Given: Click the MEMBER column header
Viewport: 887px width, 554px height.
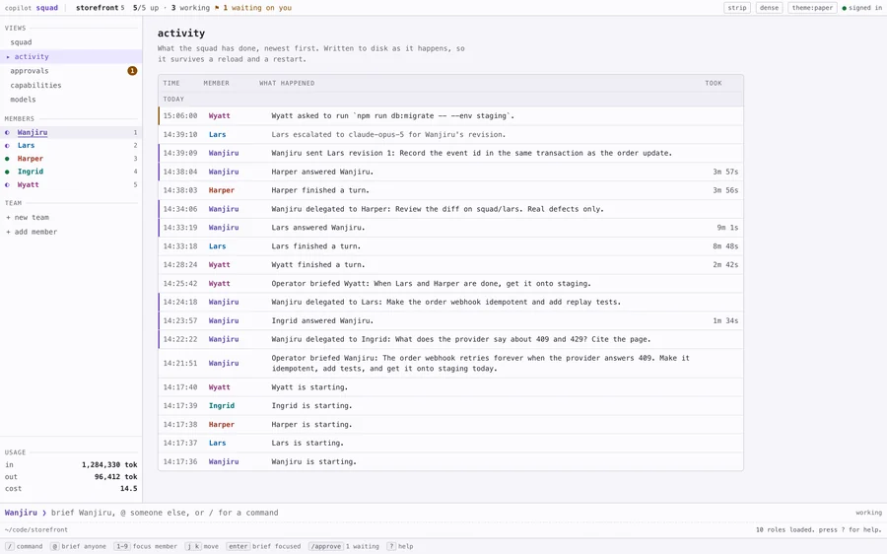Looking at the screenshot, I should (216, 83).
